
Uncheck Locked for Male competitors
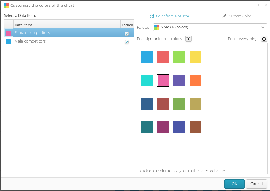click(127, 42)
